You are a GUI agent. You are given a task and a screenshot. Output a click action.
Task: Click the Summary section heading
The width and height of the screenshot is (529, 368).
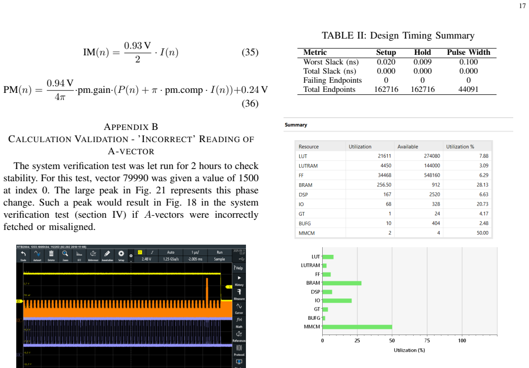[296, 125]
